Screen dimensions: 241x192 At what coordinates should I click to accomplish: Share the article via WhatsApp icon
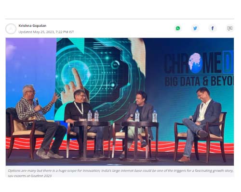pos(178,28)
